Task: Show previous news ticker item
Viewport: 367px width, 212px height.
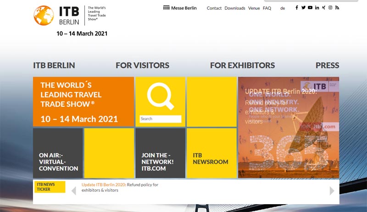Action: [74, 191]
